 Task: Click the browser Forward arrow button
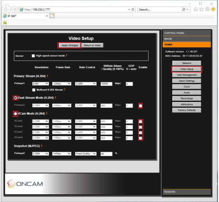(x=15, y=9)
